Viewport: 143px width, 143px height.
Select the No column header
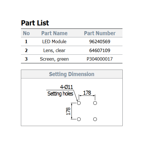(x=26, y=33)
